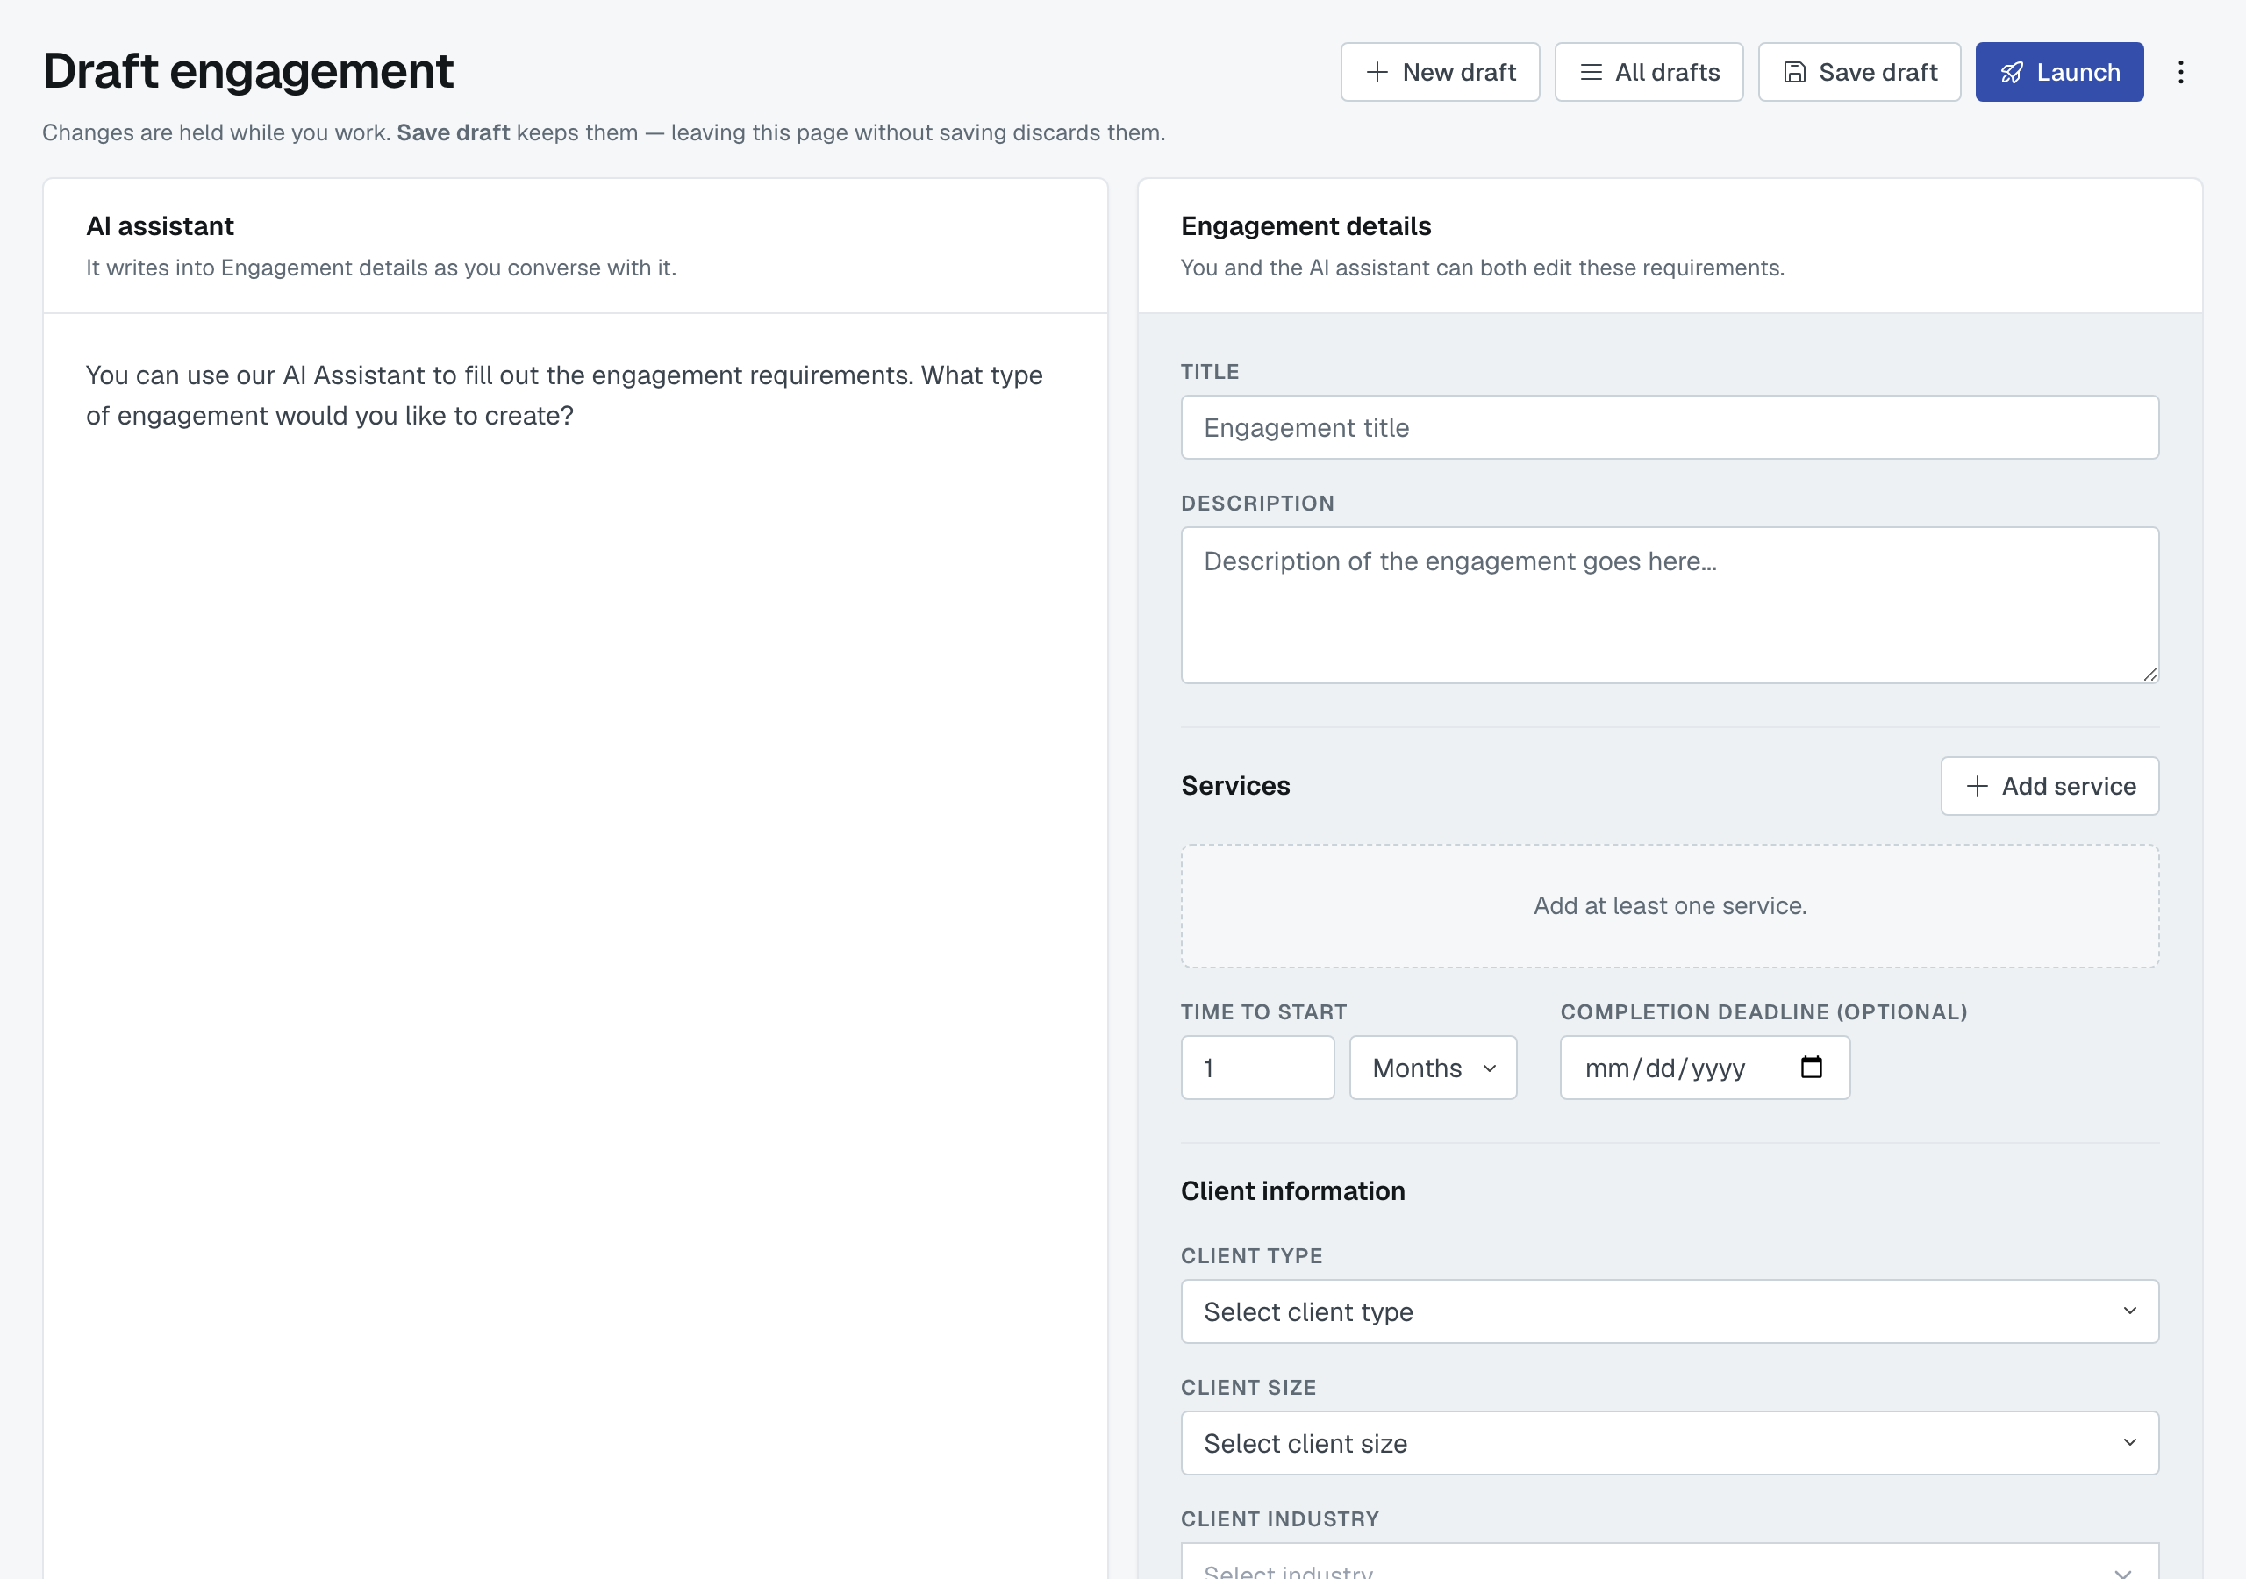Expand the Months unit dropdown
The width and height of the screenshot is (2246, 1579).
pos(1433,1068)
